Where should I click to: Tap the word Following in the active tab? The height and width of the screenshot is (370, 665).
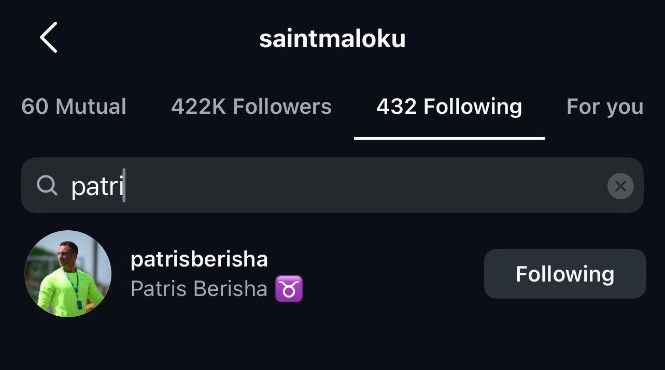[x=473, y=107]
